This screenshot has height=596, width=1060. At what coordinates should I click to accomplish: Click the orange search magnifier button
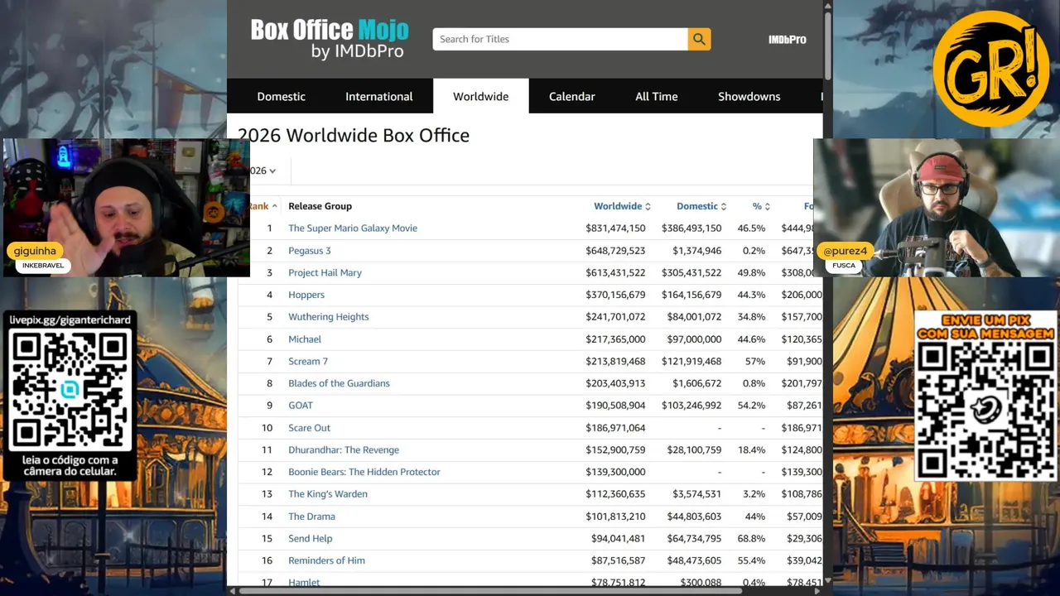tap(699, 39)
